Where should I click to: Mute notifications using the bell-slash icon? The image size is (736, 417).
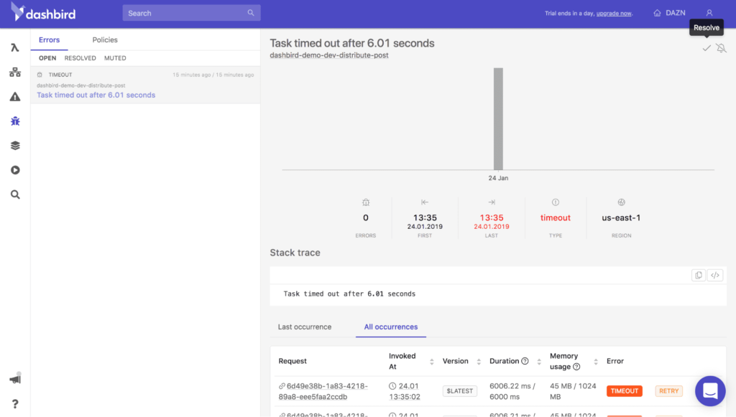pos(722,47)
